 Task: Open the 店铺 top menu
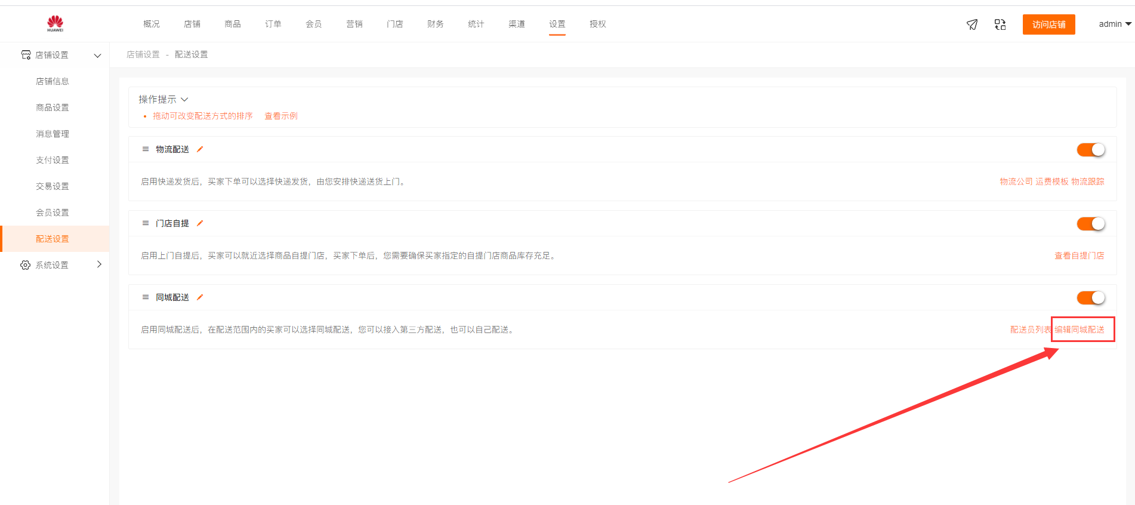point(192,24)
